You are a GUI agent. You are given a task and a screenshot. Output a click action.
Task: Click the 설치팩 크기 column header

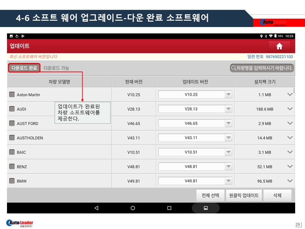coord(265,82)
